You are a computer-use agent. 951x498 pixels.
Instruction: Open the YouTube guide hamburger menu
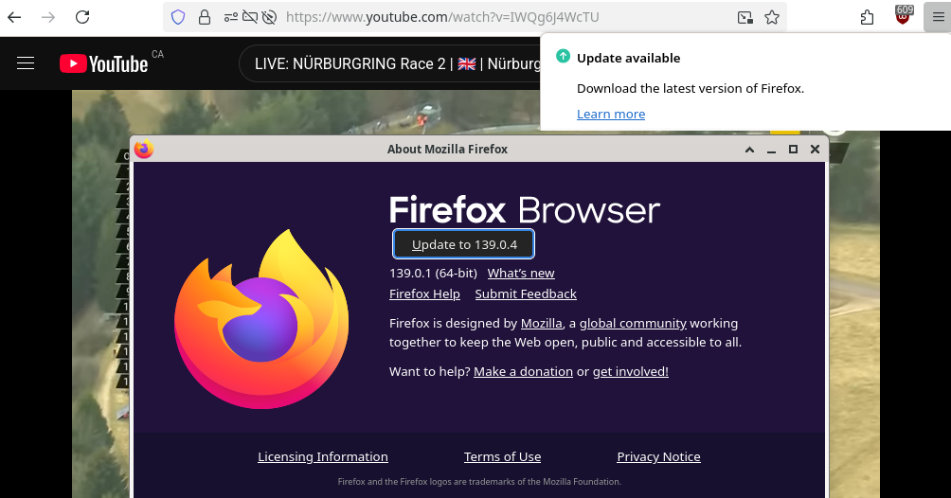(26, 63)
